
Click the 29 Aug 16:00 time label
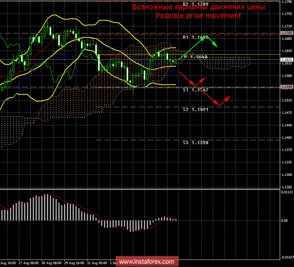tap(74, 263)
